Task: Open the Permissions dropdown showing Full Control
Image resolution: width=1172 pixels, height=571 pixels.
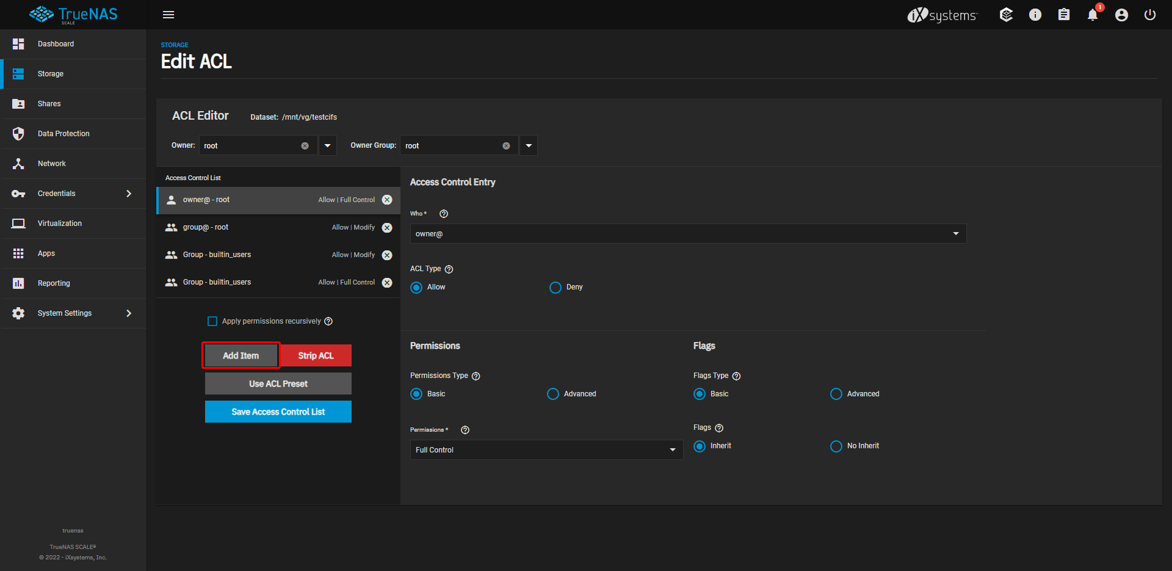Action: coord(546,450)
